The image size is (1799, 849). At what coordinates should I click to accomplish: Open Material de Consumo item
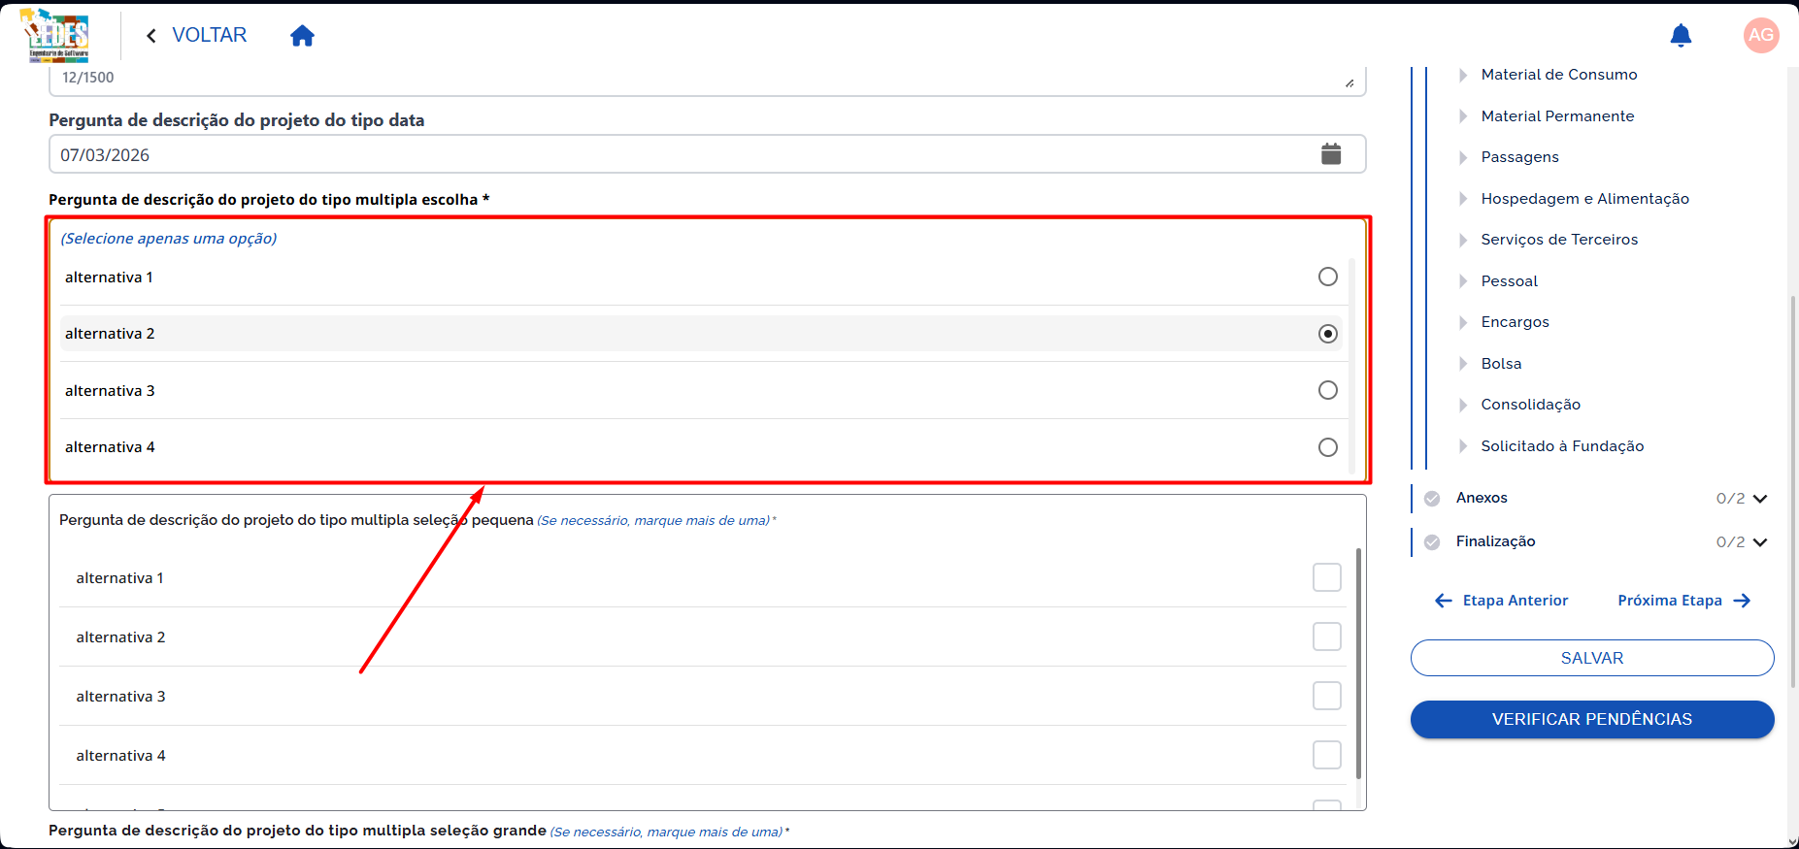(x=1559, y=75)
